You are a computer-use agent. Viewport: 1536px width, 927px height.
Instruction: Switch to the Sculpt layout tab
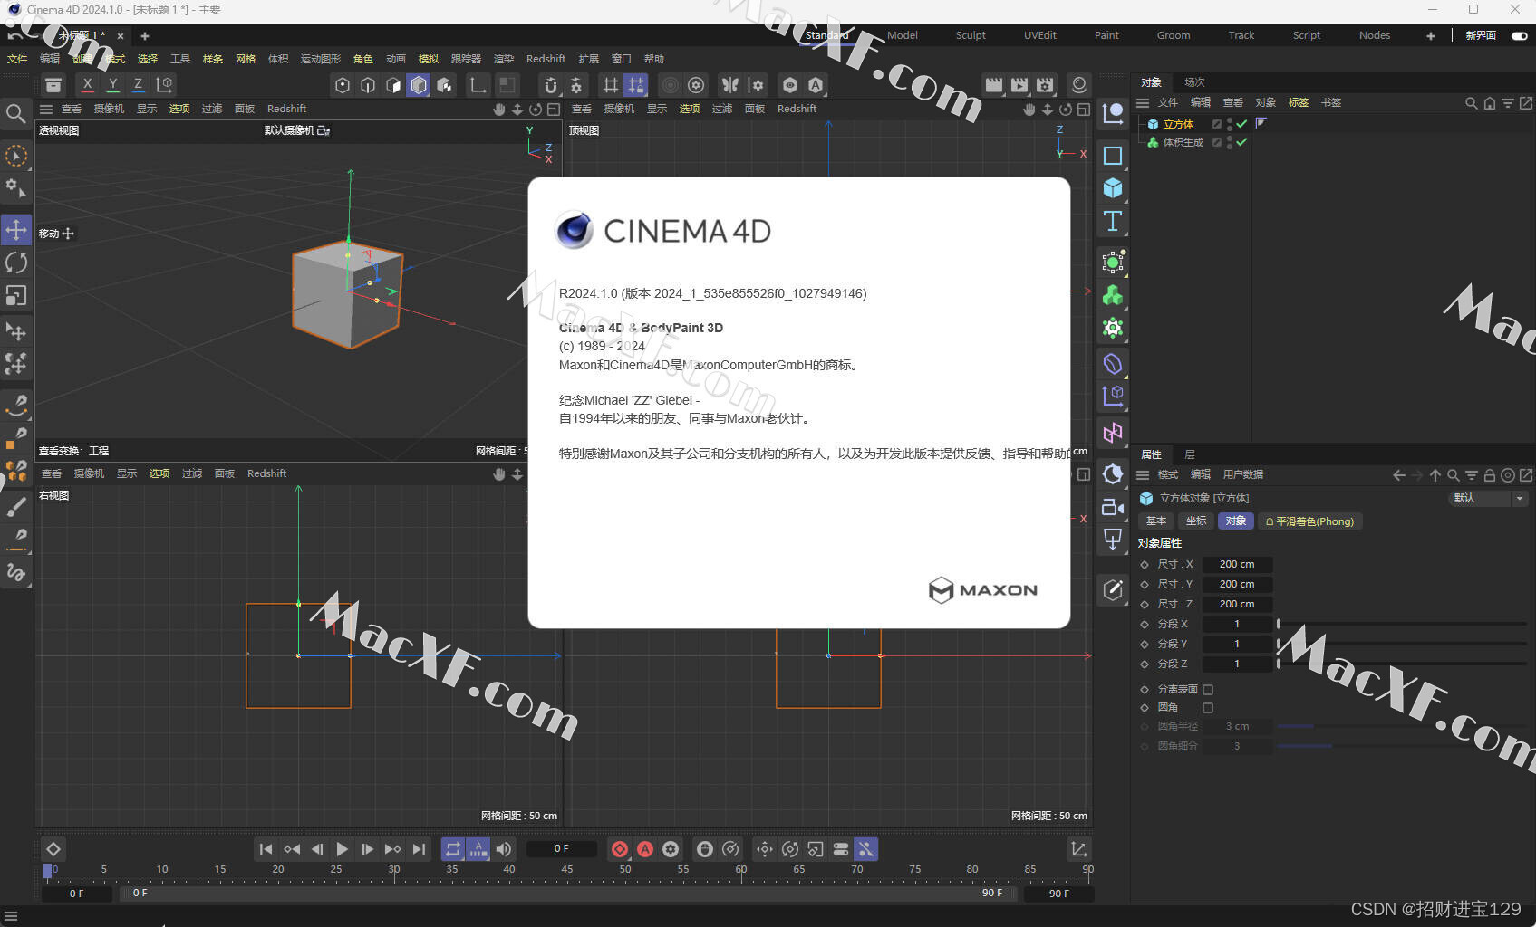tap(971, 35)
